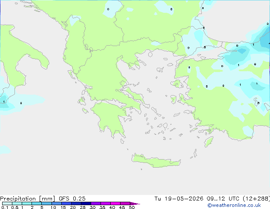Select the 10 mm legend color swatch
This screenshot has height=209, width=270.
(56, 203)
